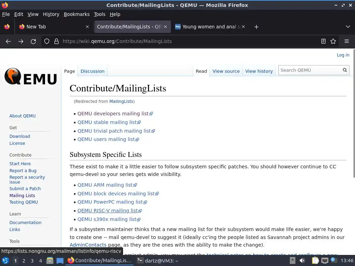Click the removable media tray icon
Image resolution: width=355 pixels, height=266 pixels.
293,261
